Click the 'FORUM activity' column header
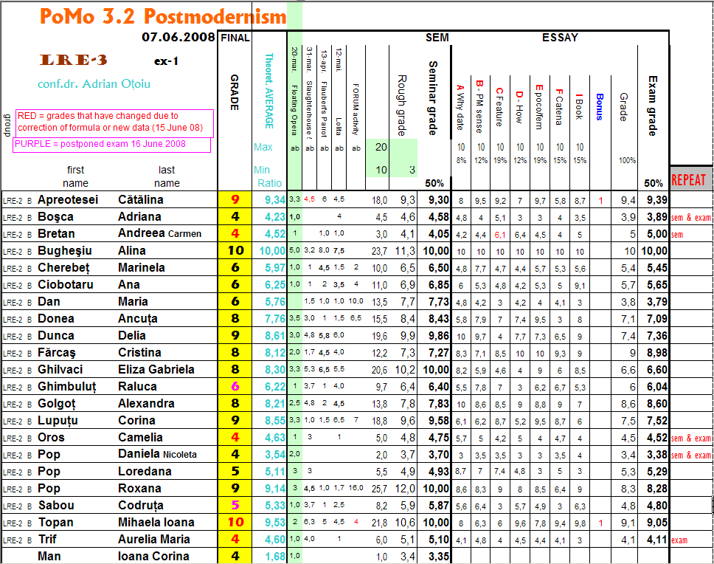The width and height of the screenshot is (714, 564). pos(356,109)
